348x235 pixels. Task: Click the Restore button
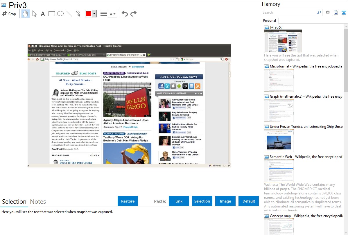tap(128, 201)
